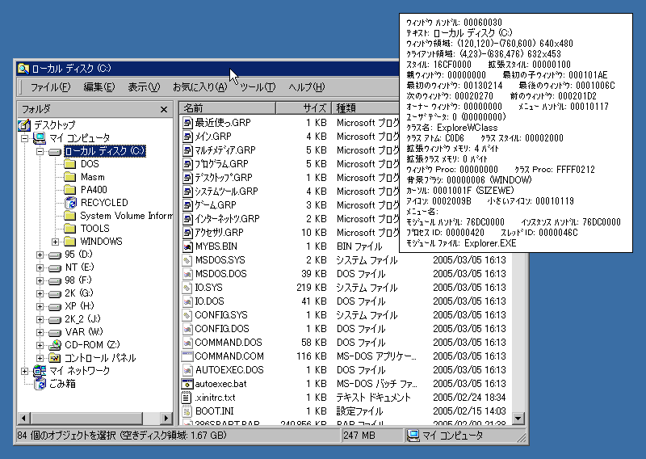Expand the 98 (F:) drive node

(x=40, y=280)
